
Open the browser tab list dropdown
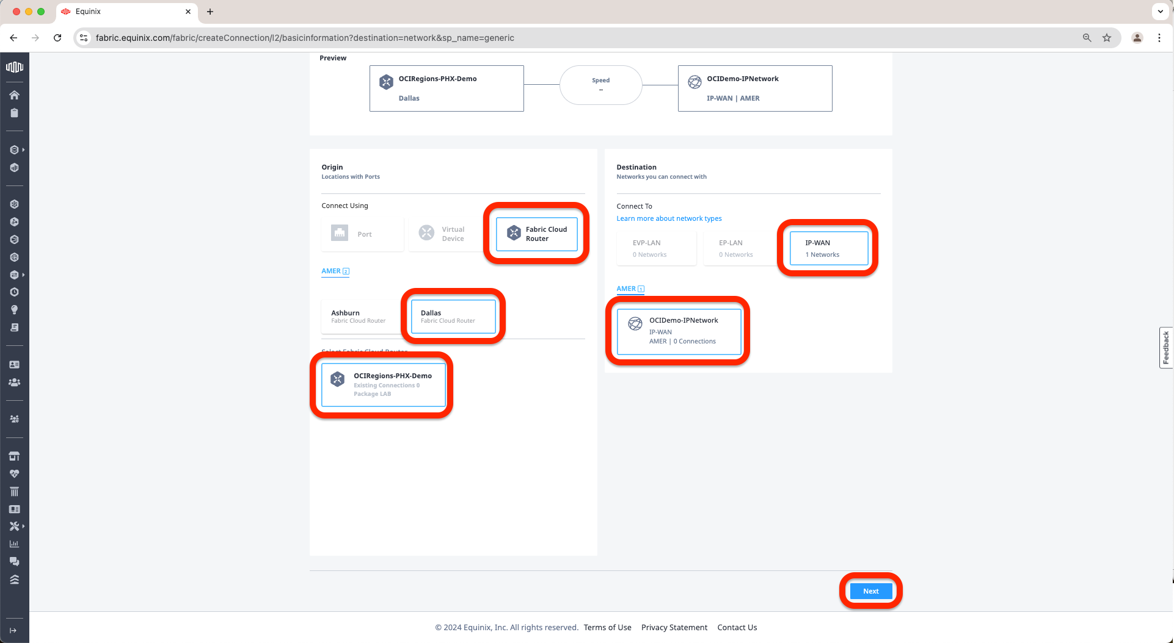(1161, 12)
